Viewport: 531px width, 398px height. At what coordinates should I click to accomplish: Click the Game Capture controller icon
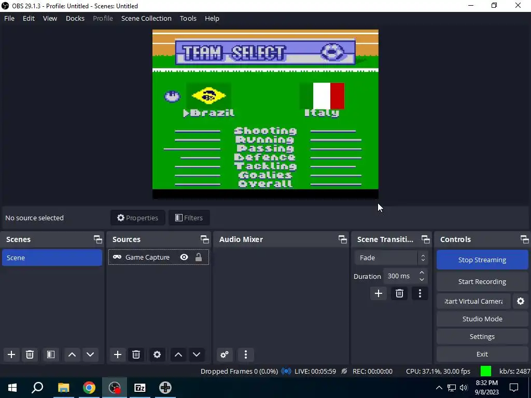coord(117,257)
